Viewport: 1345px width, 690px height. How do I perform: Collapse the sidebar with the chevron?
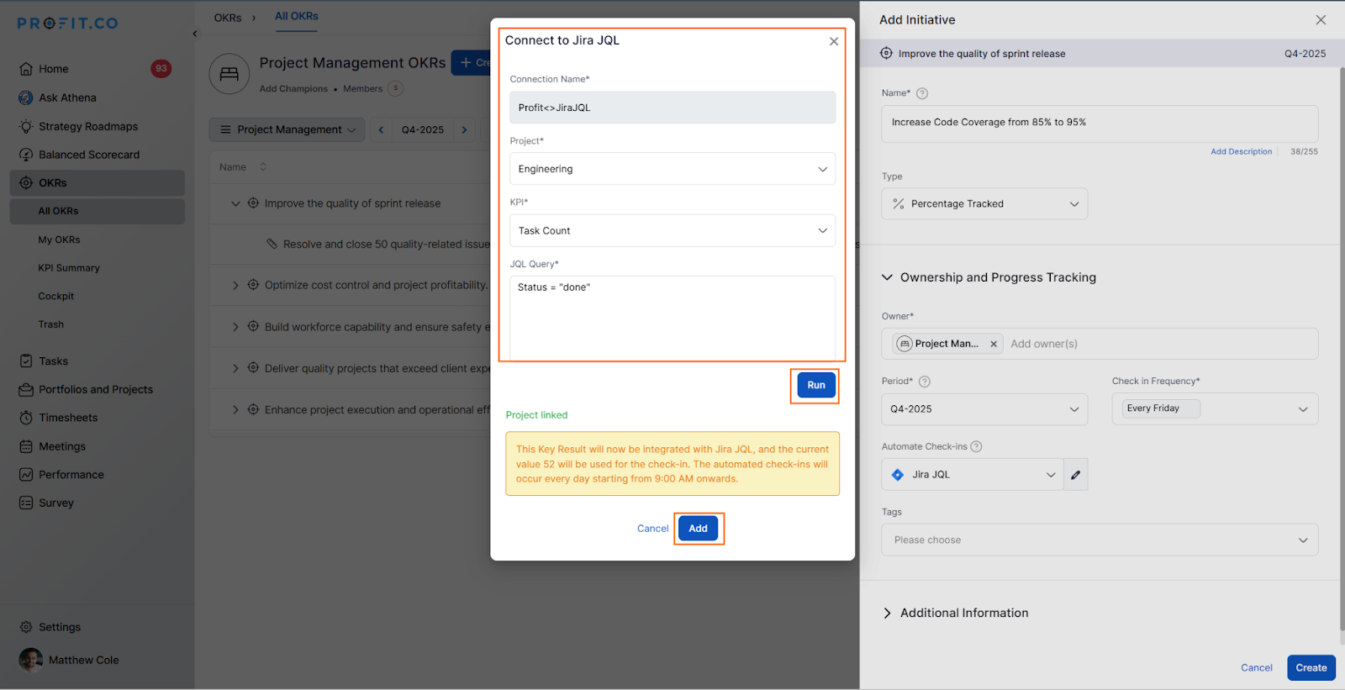tap(195, 34)
